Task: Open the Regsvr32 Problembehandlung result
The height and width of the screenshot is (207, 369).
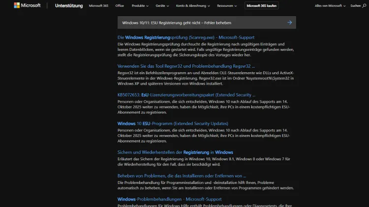Action: [x=186, y=66]
